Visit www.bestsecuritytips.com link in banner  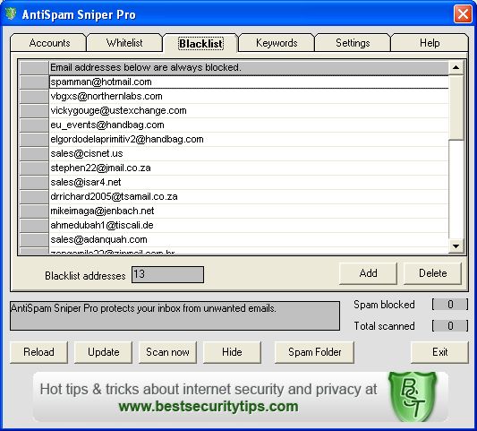209,407
